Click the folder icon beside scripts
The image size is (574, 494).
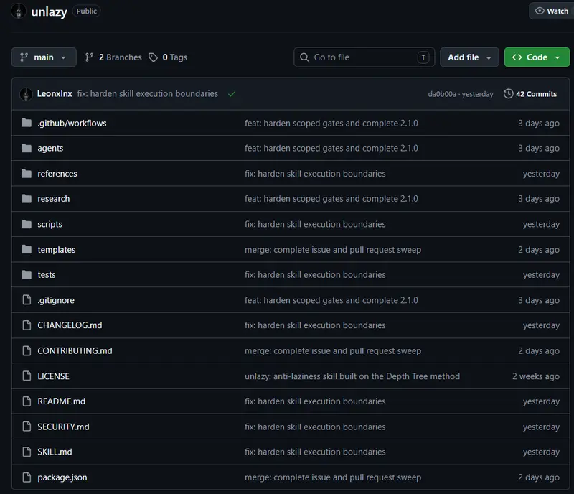point(27,224)
